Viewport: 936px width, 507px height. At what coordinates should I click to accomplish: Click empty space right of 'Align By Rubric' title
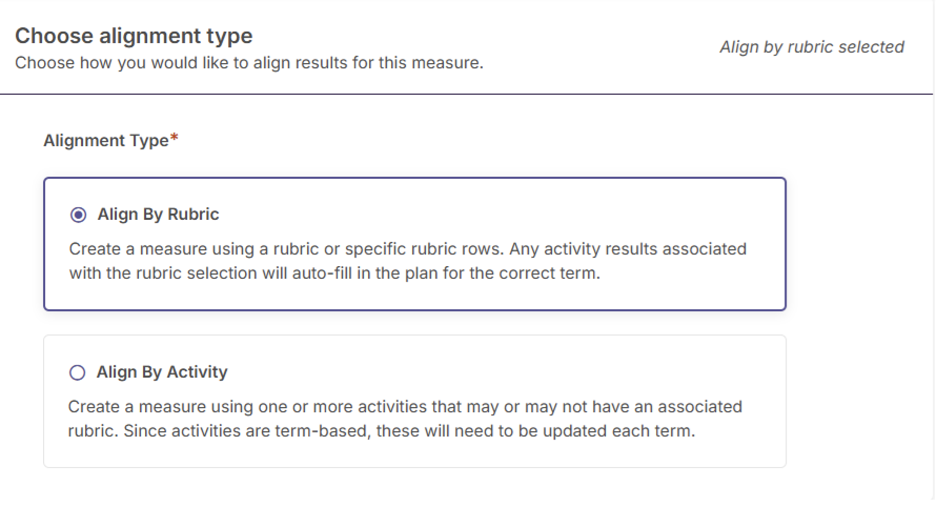tap(473, 215)
